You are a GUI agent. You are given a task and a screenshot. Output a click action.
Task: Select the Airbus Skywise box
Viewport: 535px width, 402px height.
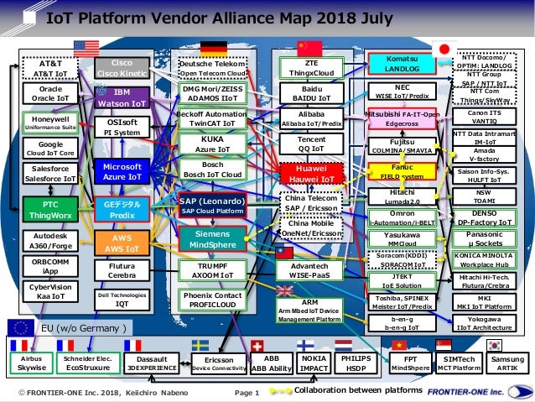pyautogui.click(x=31, y=363)
